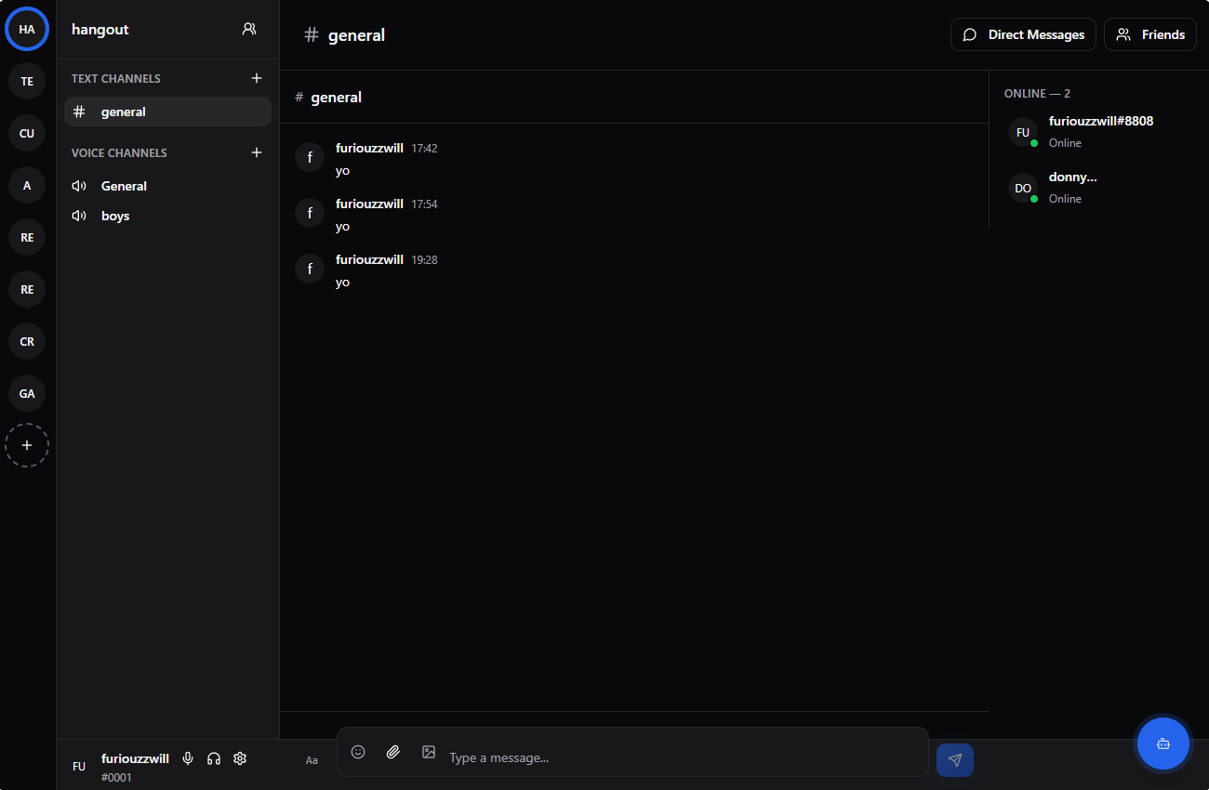Open user settings with the gear icon
The height and width of the screenshot is (790, 1209).
[x=240, y=758]
